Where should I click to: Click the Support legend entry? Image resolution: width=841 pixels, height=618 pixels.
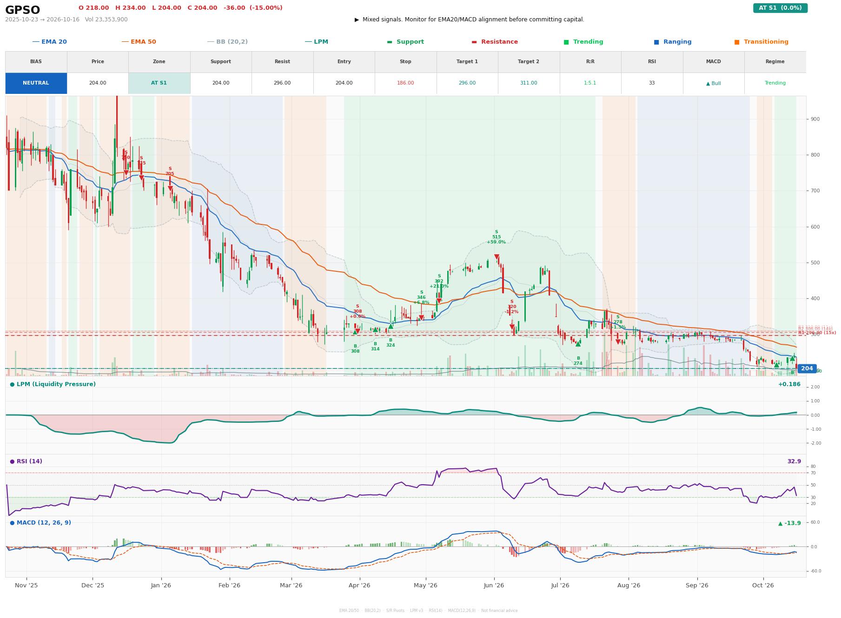pos(405,42)
